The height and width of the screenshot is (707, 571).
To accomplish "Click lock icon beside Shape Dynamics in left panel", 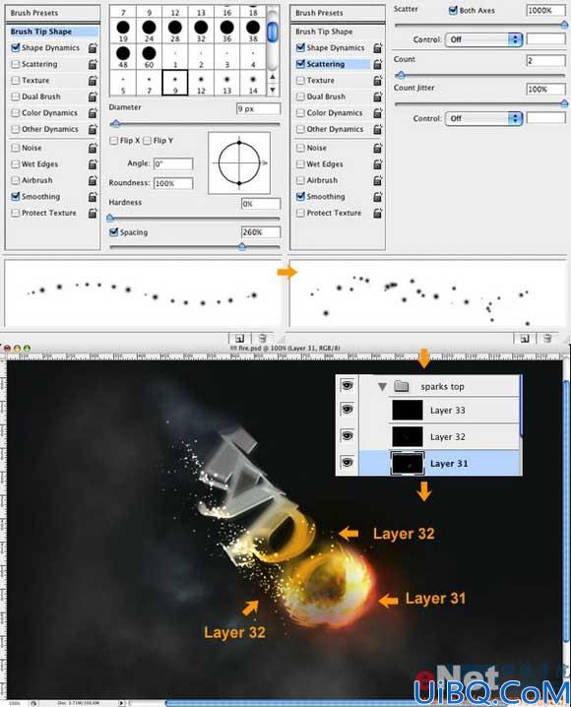I will point(93,48).
